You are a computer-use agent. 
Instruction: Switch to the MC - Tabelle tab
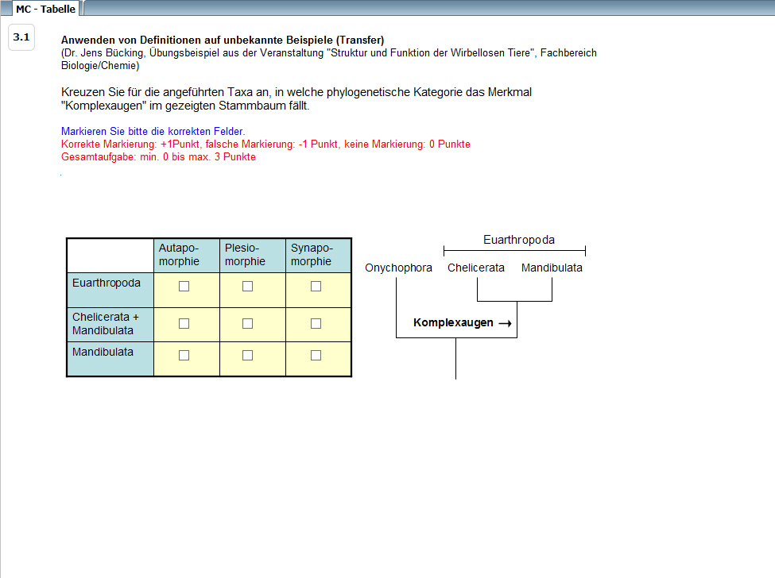click(x=45, y=9)
